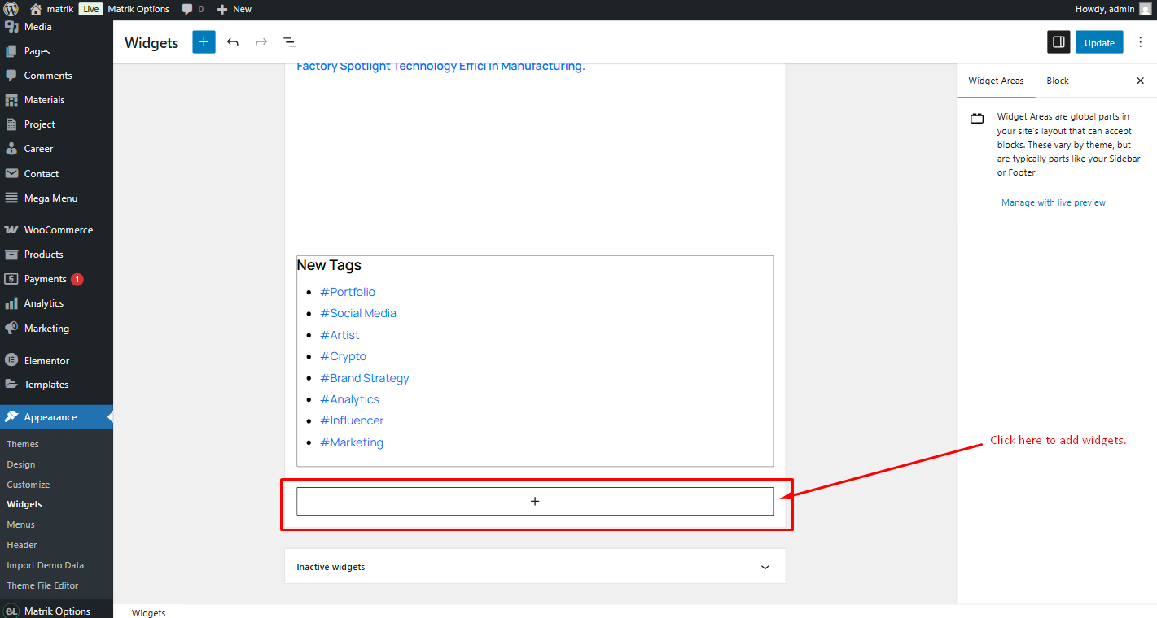Viewport: 1157px width, 618px height.
Task: Click the WordPress logo in admin bar
Action: click(11, 9)
